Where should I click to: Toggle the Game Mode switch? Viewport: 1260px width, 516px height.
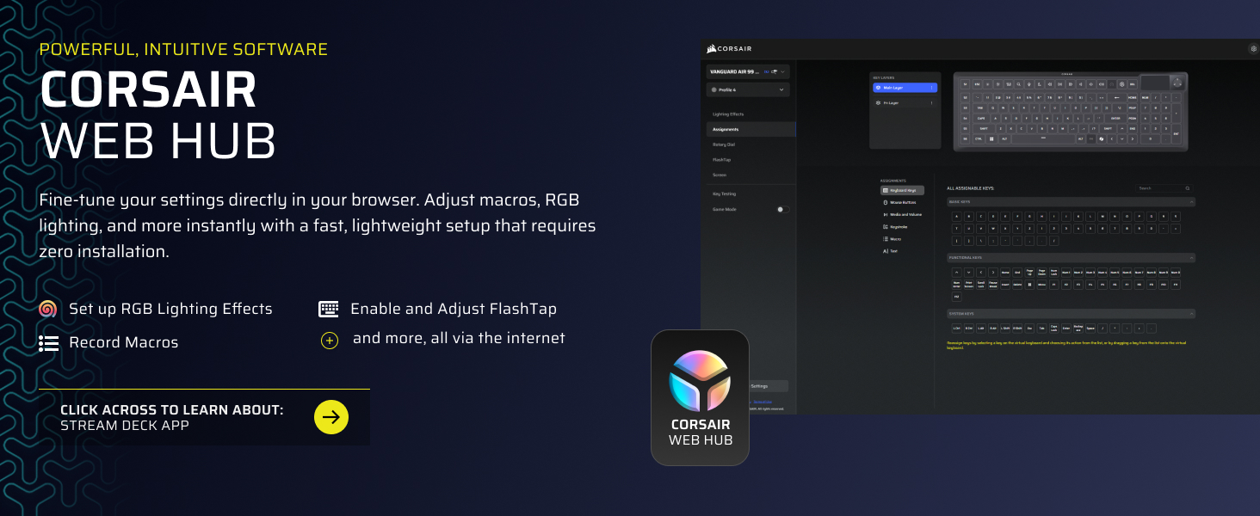click(x=782, y=209)
